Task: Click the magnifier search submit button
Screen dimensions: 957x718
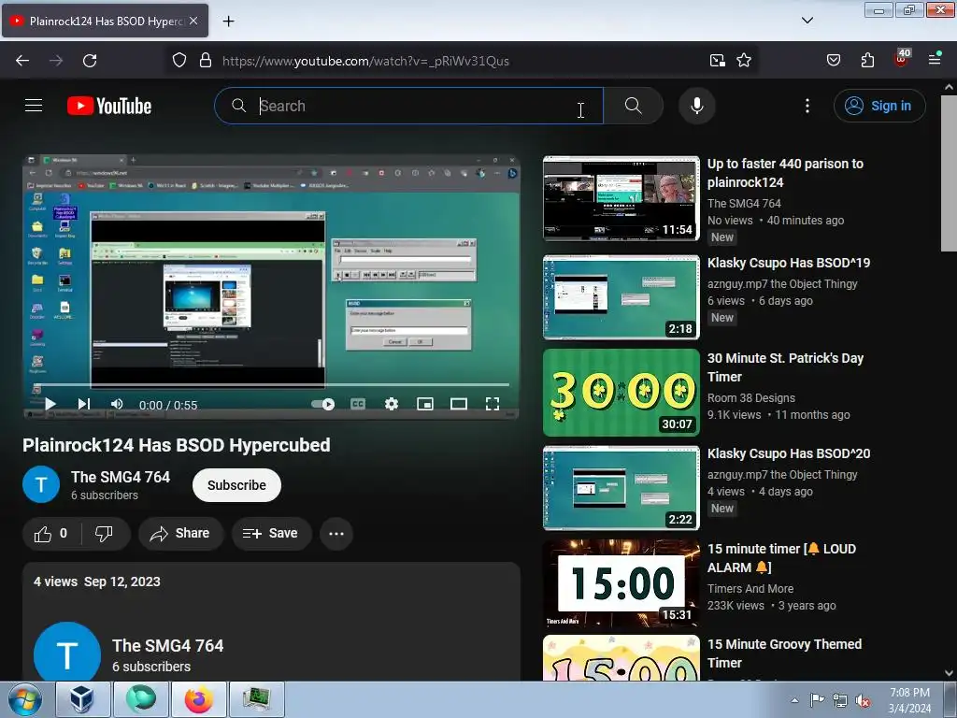Action: coord(634,106)
